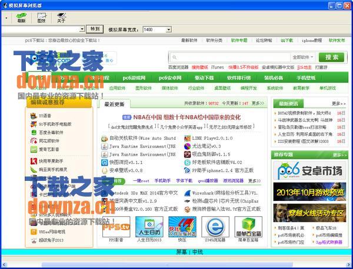353x269 pixels.
Task: Click the Wireshark shark fin icon
Action: pyautogui.click(x=187, y=193)
